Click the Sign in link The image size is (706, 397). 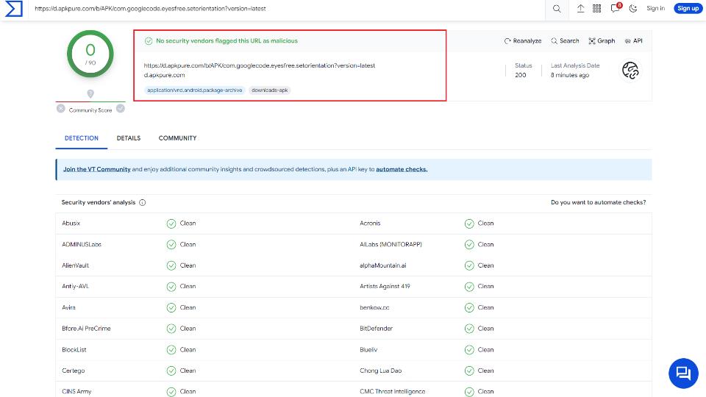pyautogui.click(x=655, y=8)
